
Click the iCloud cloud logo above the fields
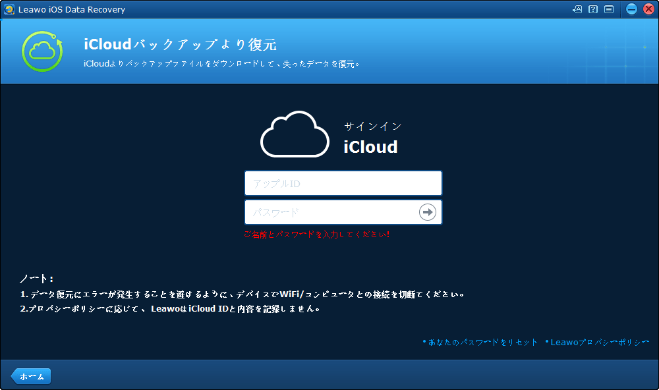point(294,134)
